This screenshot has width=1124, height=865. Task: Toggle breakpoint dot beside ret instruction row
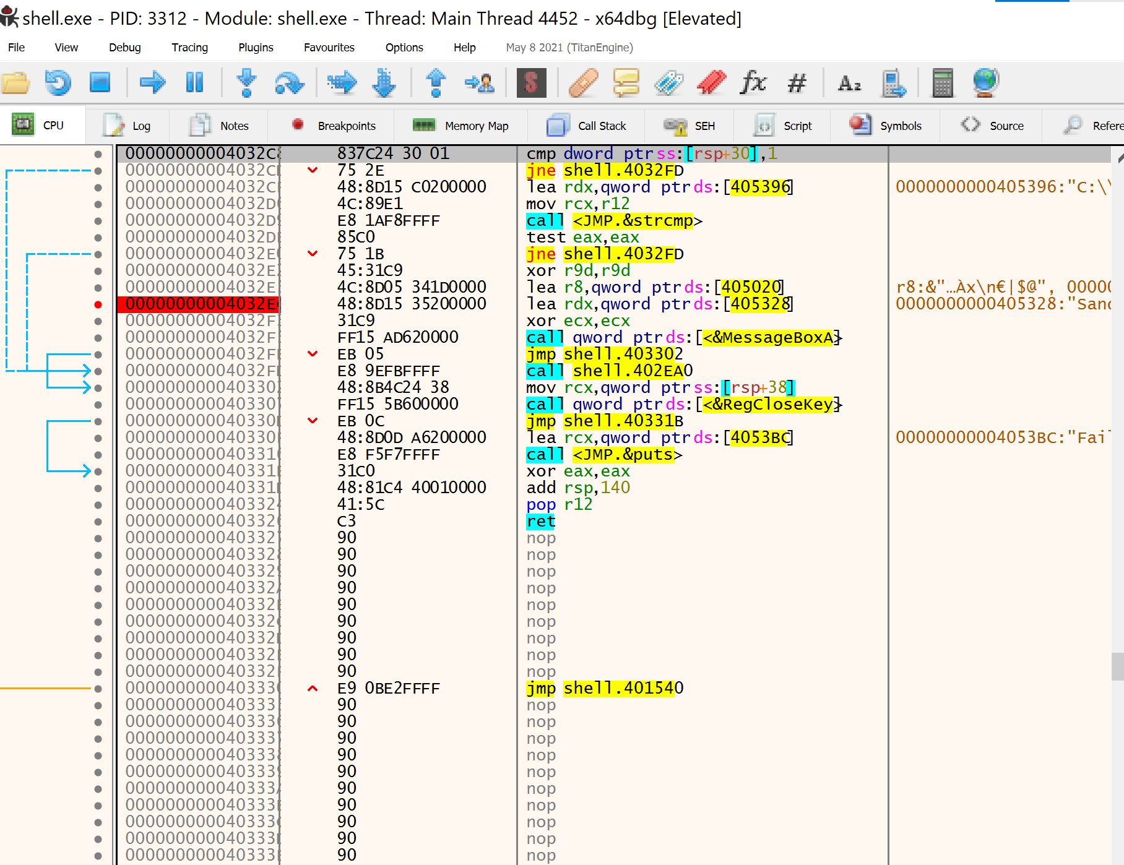coord(98,522)
